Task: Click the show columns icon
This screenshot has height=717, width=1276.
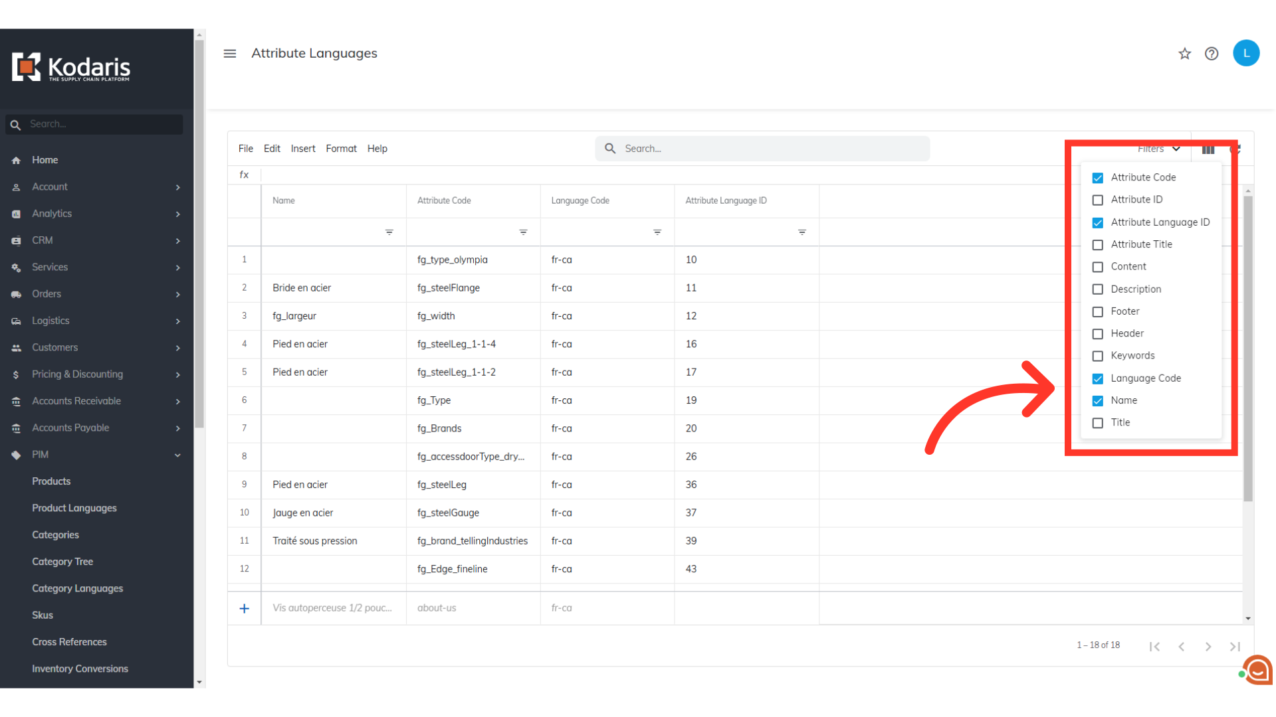Action: click(x=1208, y=149)
